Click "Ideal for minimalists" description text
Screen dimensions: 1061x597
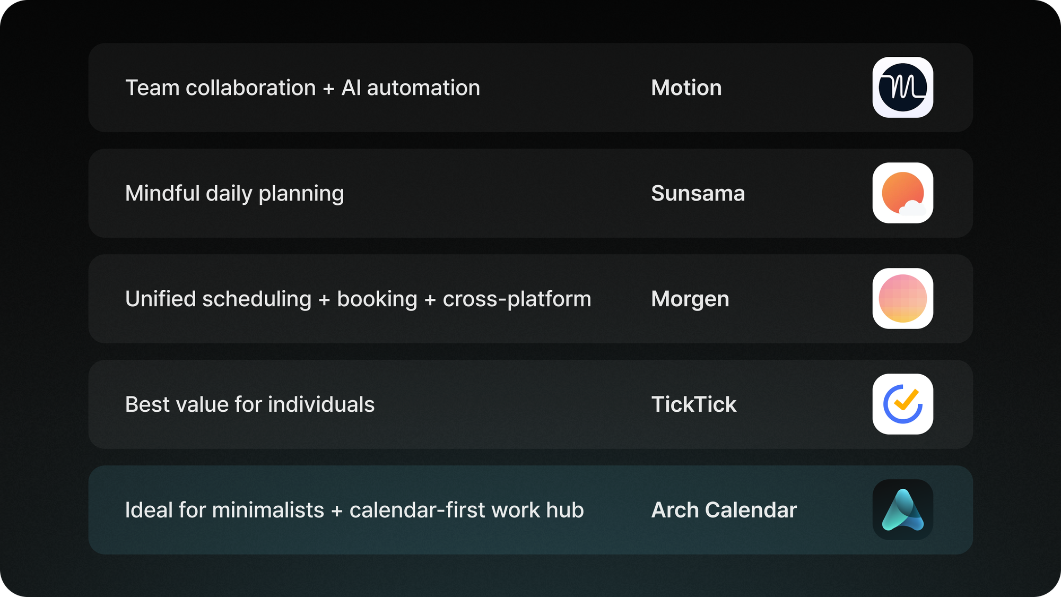pos(354,510)
